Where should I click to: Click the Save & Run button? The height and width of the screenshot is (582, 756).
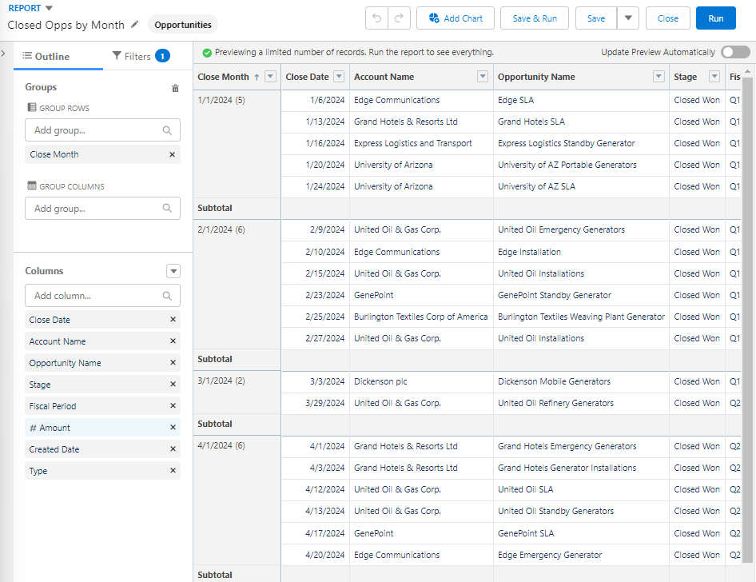coord(535,18)
